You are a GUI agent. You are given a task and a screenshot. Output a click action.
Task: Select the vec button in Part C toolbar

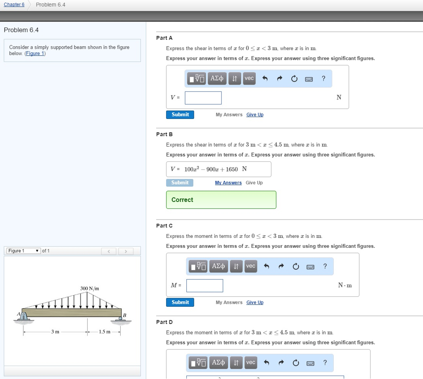pos(251,266)
